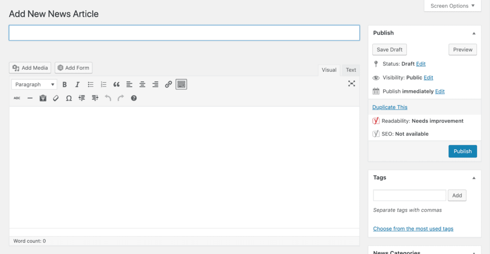Insert a bulleted list
This screenshot has width=490, height=254.
click(x=90, y=85)
